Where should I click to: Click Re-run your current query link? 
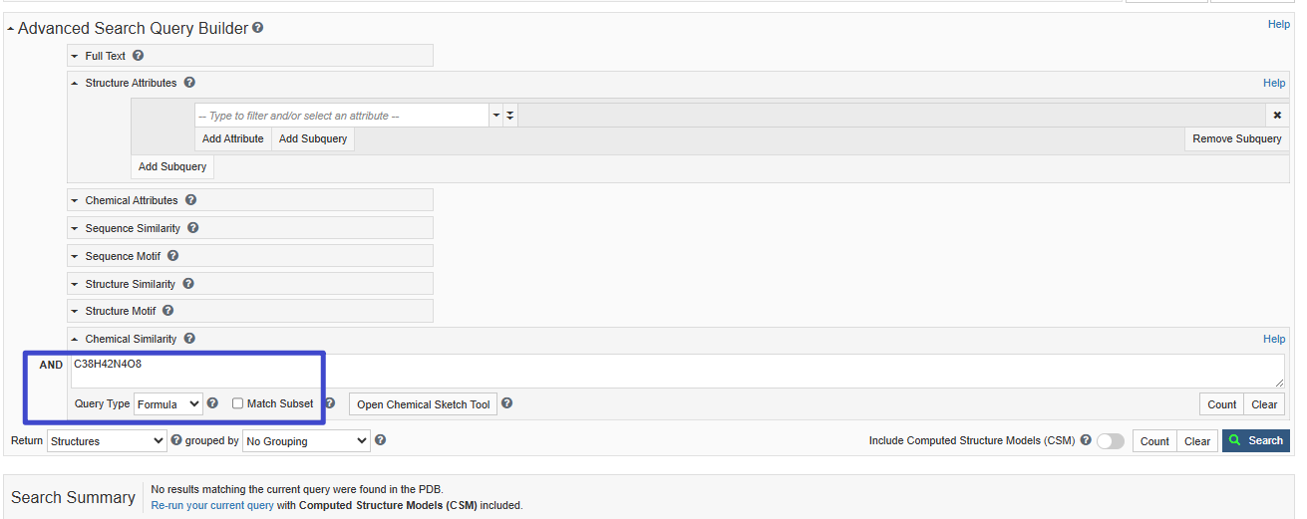coord(212,505)
